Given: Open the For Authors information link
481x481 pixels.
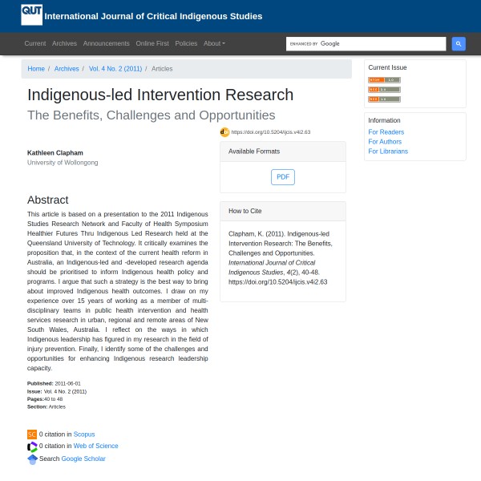Looking at the screenshot, I should [x=385, y=142].
